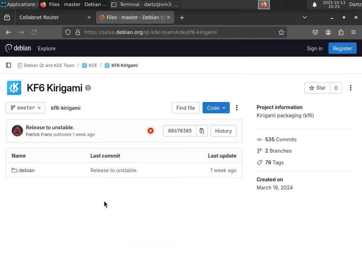The height and width of the screenshot is (272, 362).
Task: Click Patrick Franz author name
Action: [39, 134]
